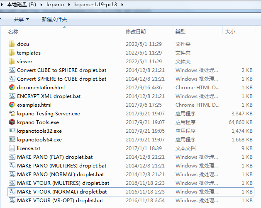Select ENCRYPT XML droplet.bat icon
The image size is (261, 208).
point(12,96)
